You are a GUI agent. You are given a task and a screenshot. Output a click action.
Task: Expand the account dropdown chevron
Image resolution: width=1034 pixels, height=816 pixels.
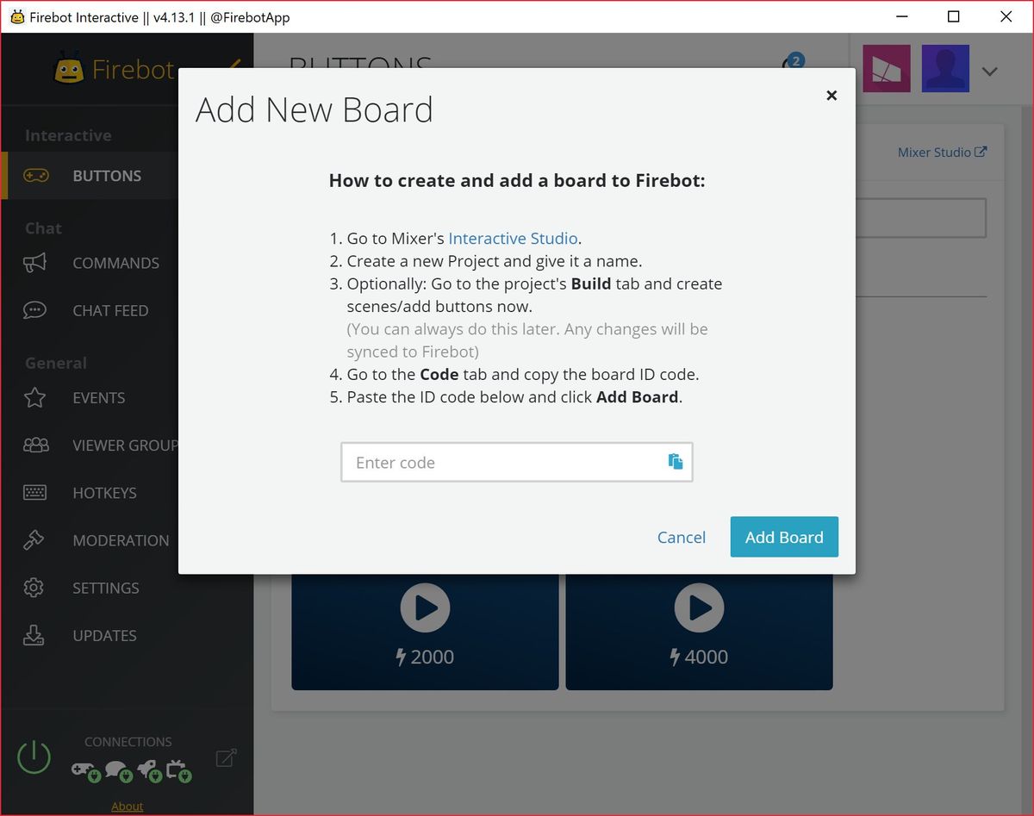pyautogui.click(x=989, y=71)
